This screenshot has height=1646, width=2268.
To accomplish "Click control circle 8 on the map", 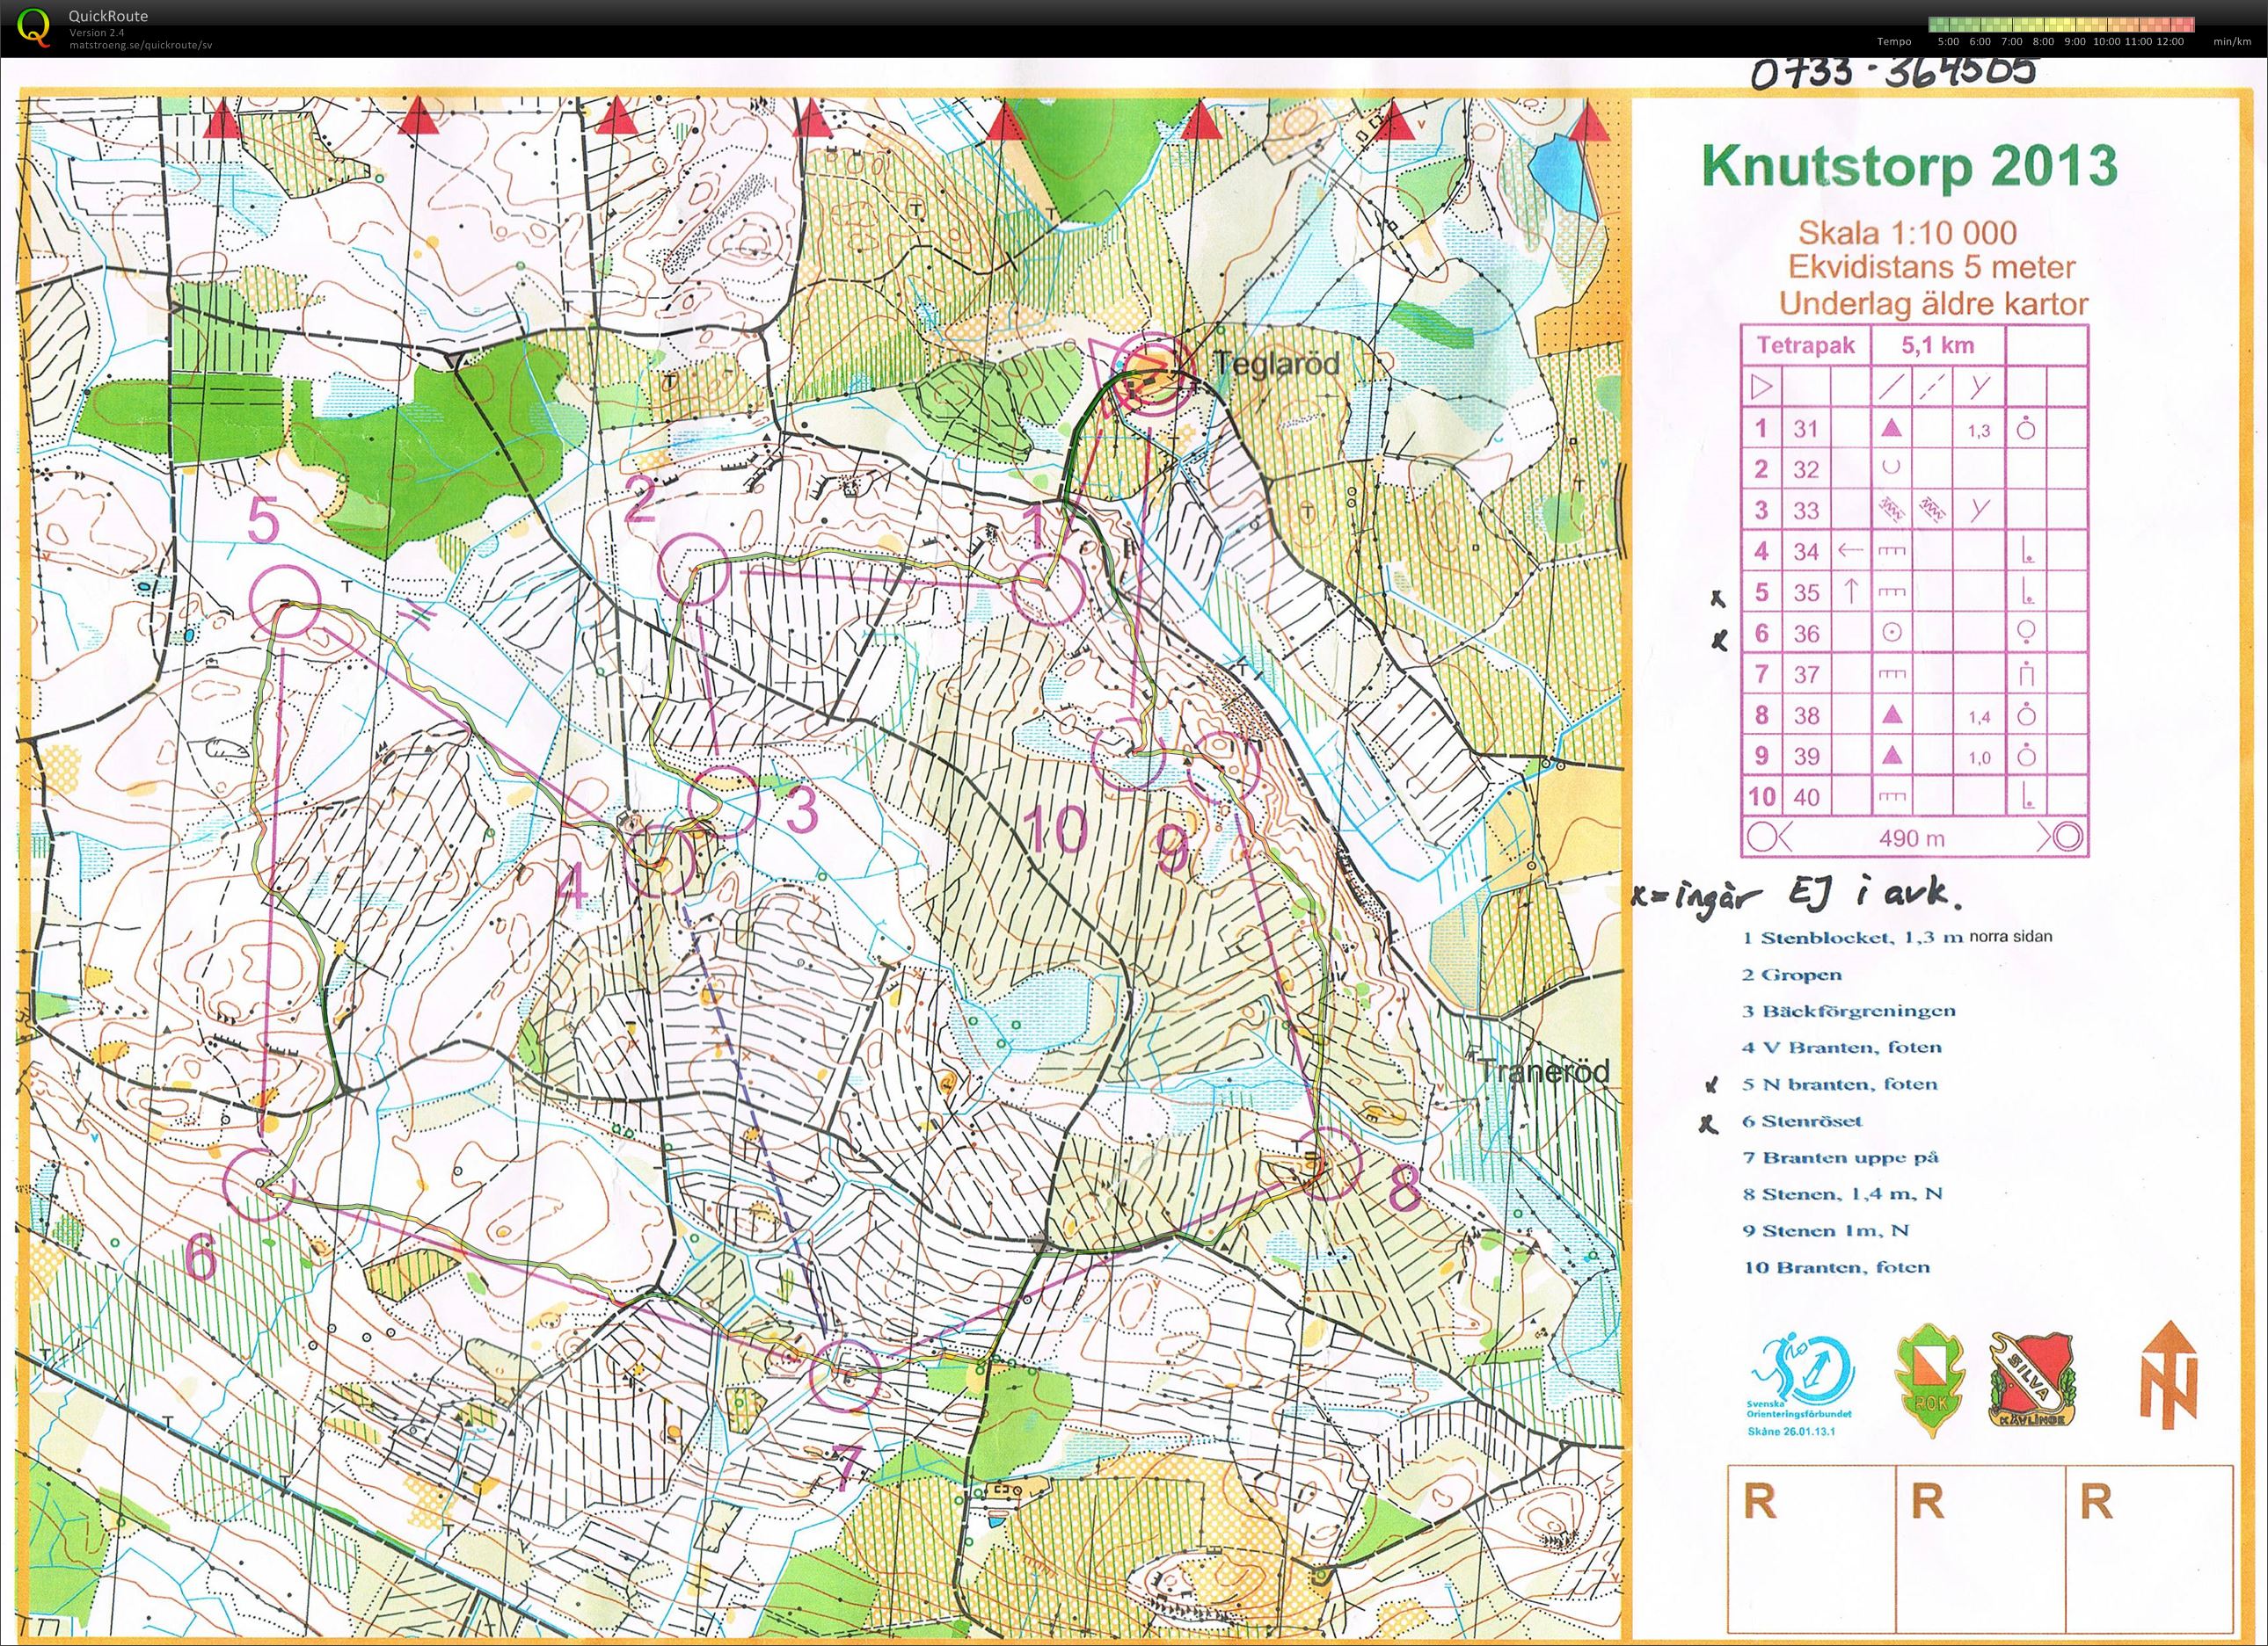I will 1326,1164.
